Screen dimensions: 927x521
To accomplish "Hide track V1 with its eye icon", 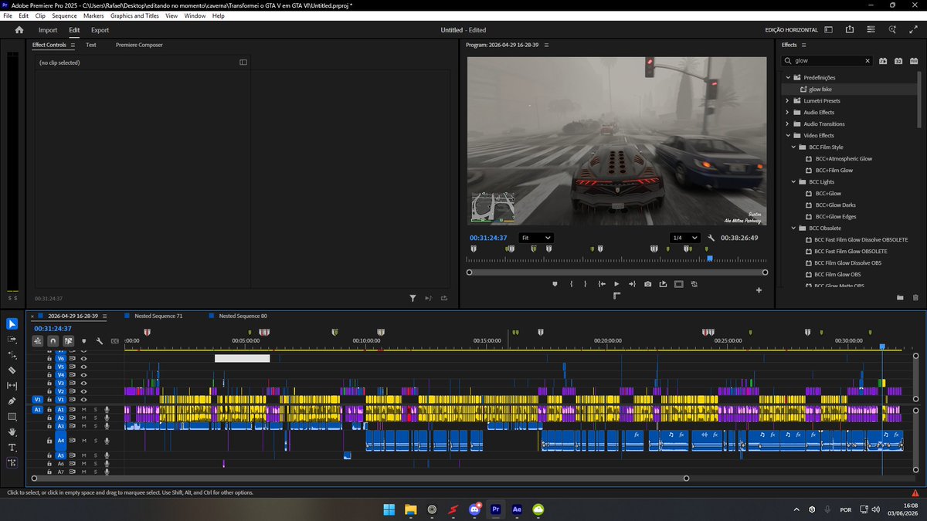I will tap(83, 399).
